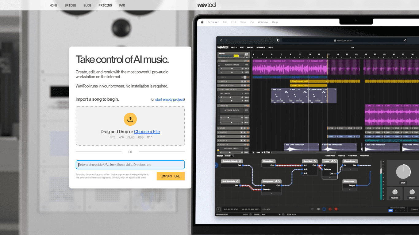Toggle the OFF button on the Audio 13 track

coord(247,110)
